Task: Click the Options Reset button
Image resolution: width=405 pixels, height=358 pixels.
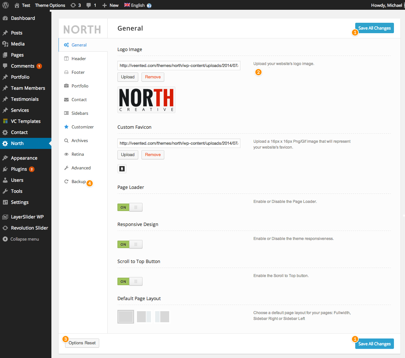Action: (82, 343)
